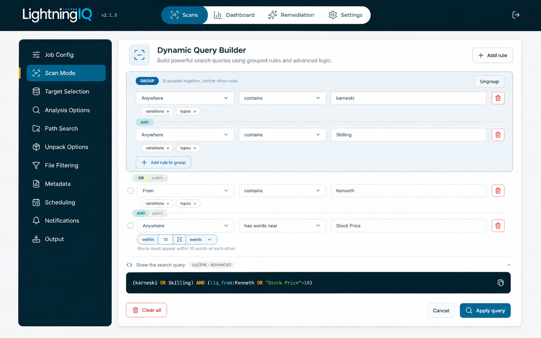Open the From field dropdown

(186, 191)
